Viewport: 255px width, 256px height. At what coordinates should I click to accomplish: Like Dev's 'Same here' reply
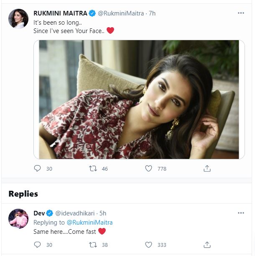[148, 244]
